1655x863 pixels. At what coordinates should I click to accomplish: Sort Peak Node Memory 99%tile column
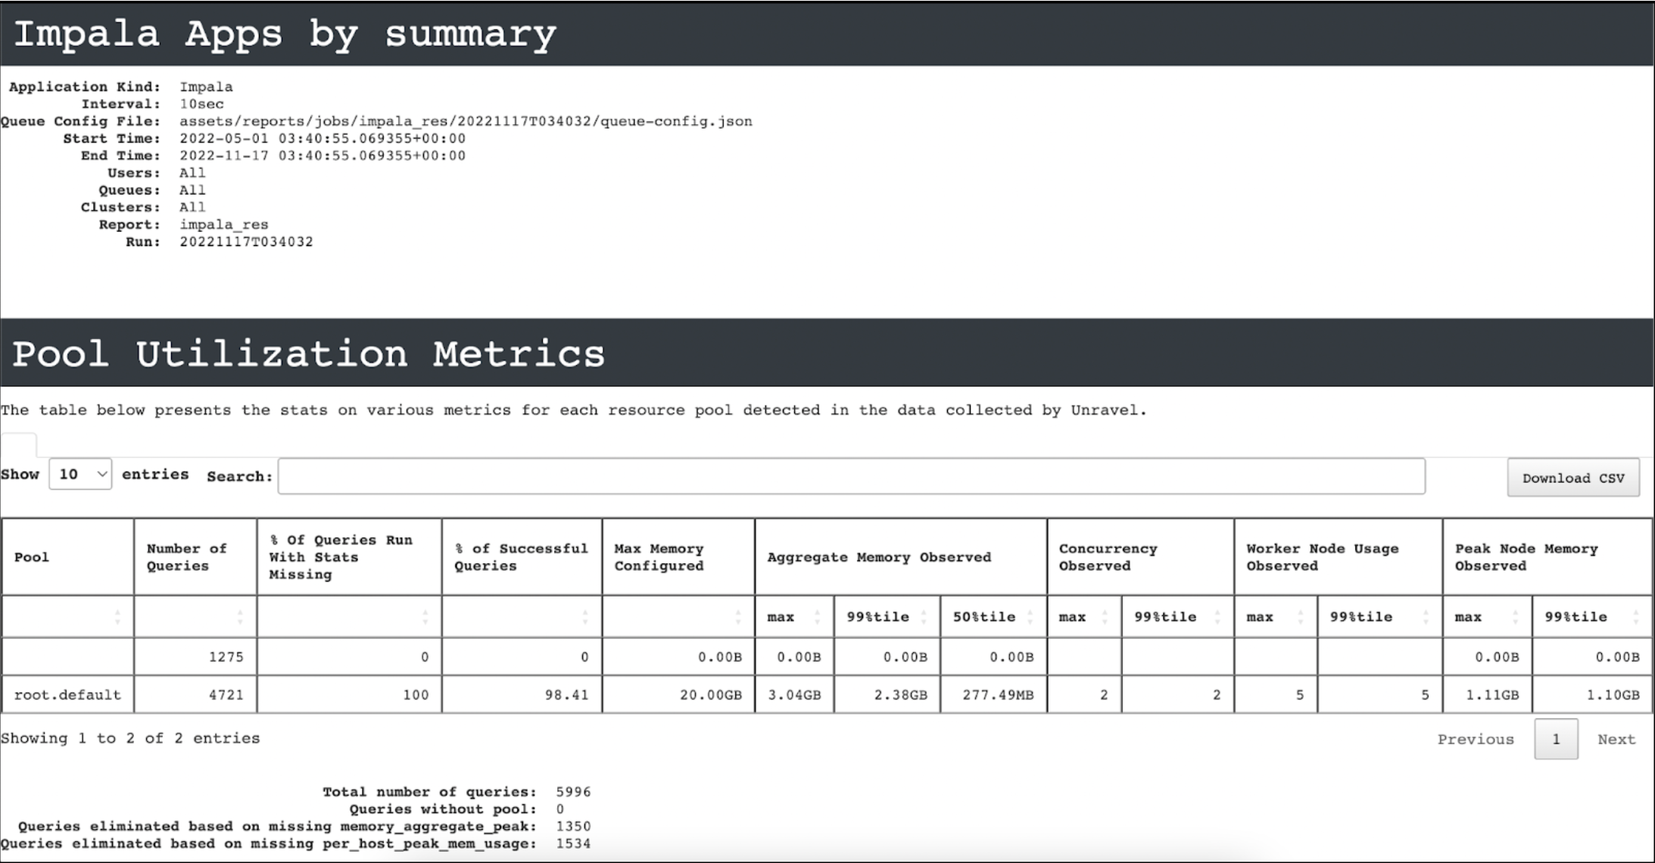click(1592, 617)
